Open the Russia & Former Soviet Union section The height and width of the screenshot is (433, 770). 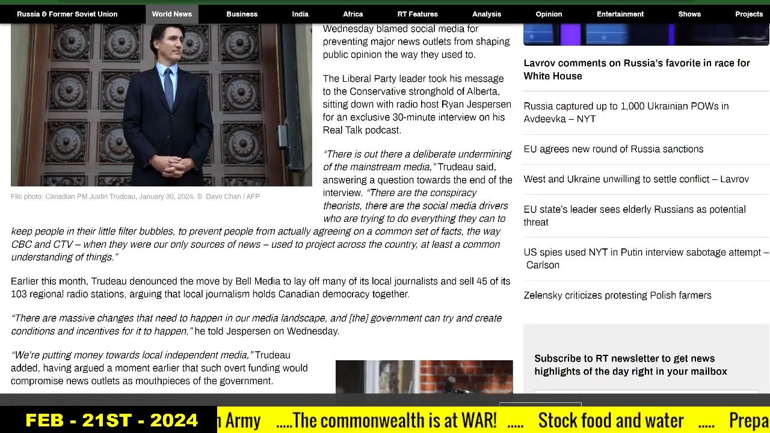(x=67, y=14)
